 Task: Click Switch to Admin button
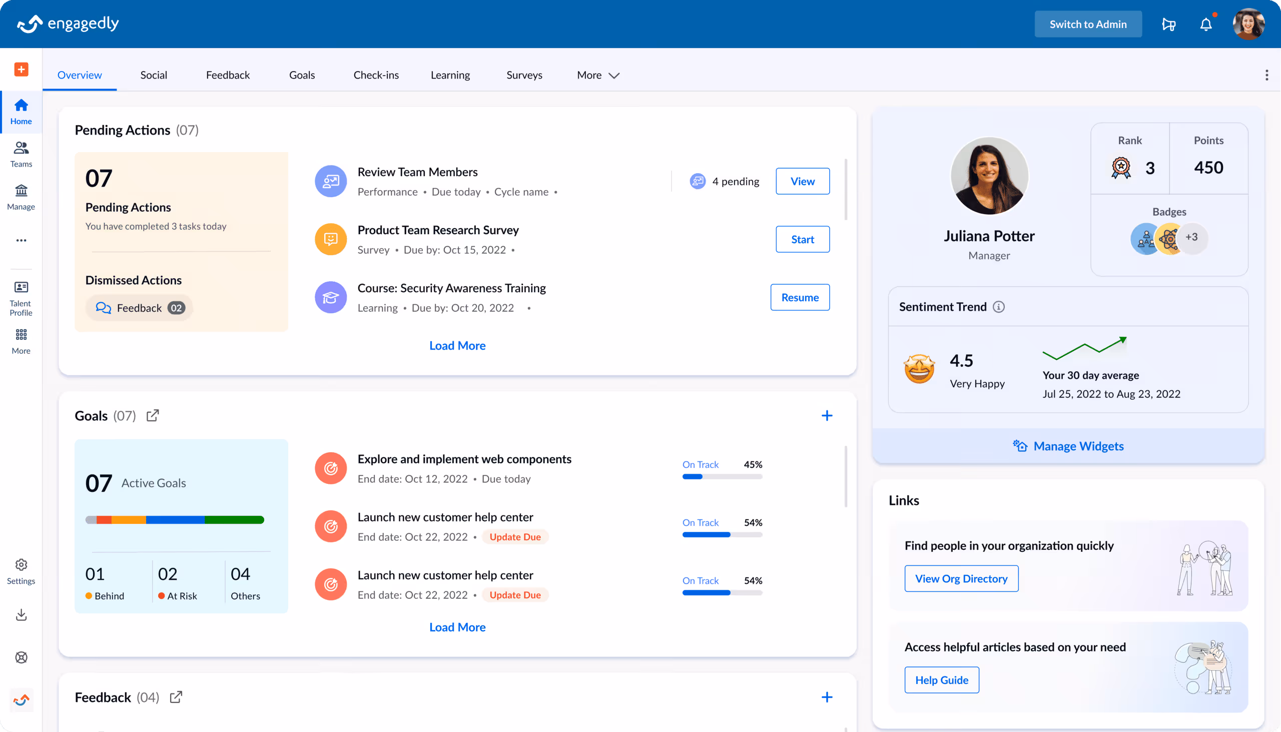(1088, 24)
